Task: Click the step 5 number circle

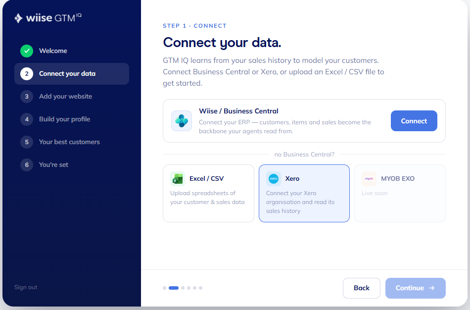Action: click(27, 142)
